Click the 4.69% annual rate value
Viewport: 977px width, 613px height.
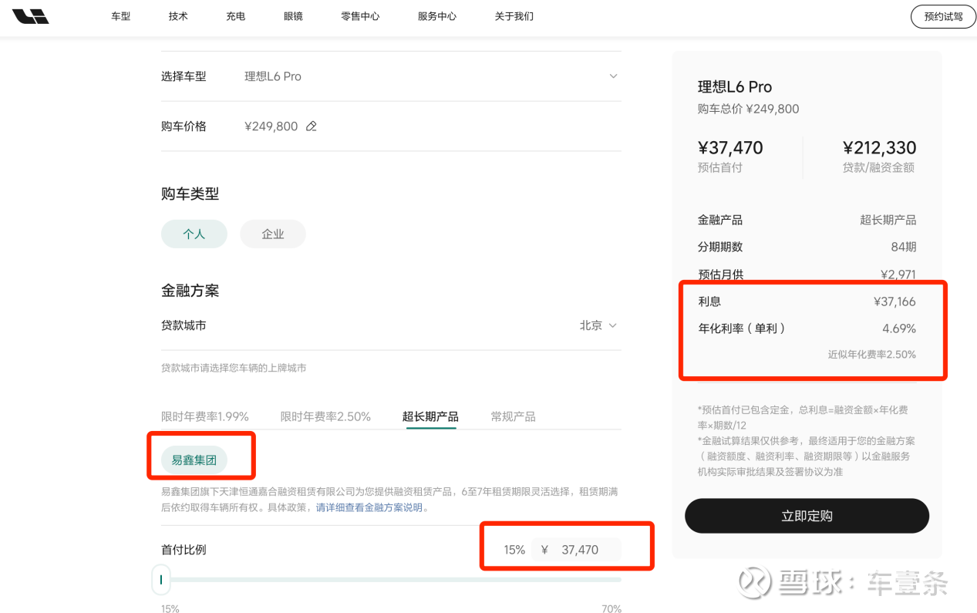pyautogui.click(x=899, y=328)
